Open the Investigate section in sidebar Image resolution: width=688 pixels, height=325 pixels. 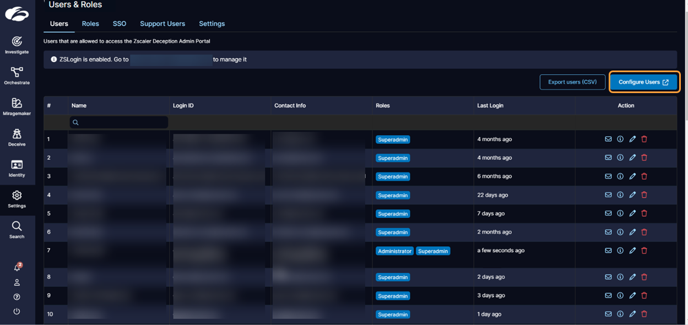[17, 44]
